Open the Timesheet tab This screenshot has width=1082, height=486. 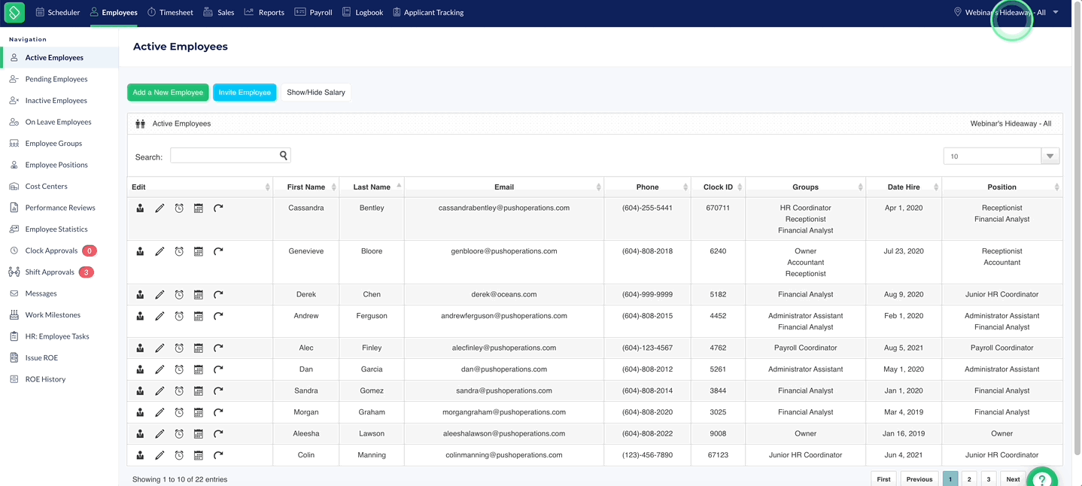(x=170, y=12)
